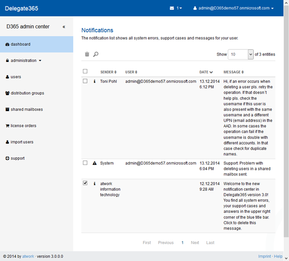
Task: Click the warning triangle icon in System row
Action: (94, 163)
